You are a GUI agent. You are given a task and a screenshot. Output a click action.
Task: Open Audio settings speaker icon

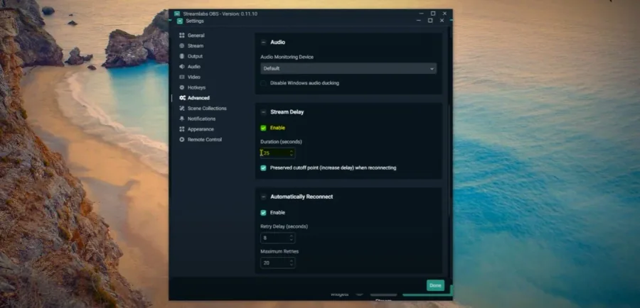(x=182, y=67)
